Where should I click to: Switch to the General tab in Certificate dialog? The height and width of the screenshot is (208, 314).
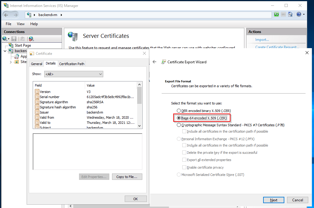(36, 64)
